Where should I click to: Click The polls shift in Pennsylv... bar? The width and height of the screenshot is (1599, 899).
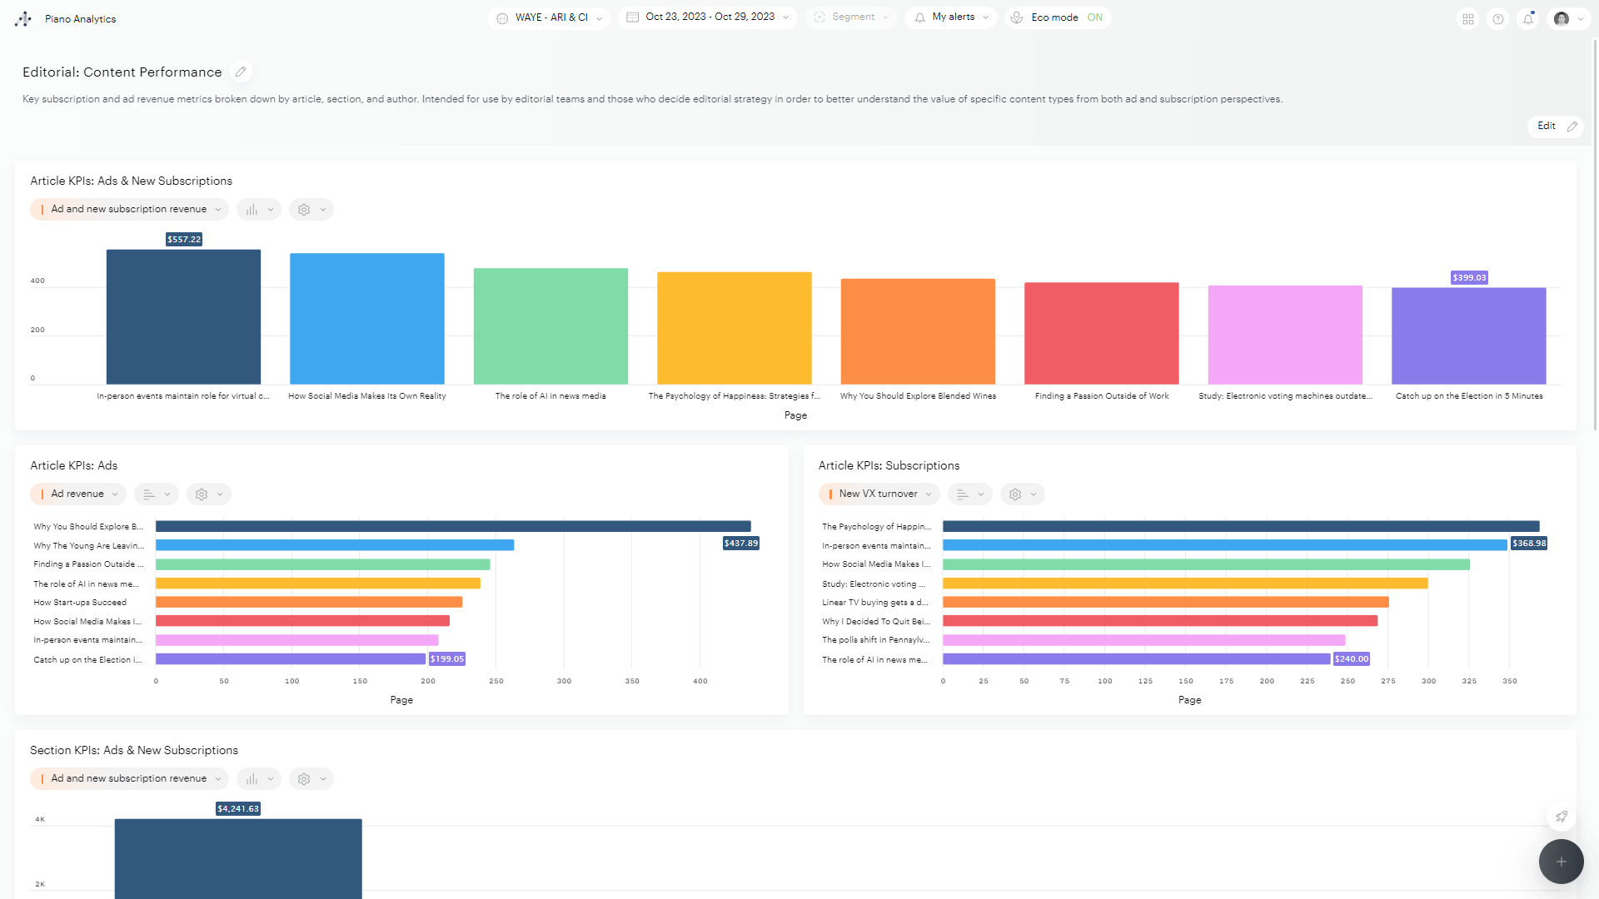(1144, 640)
